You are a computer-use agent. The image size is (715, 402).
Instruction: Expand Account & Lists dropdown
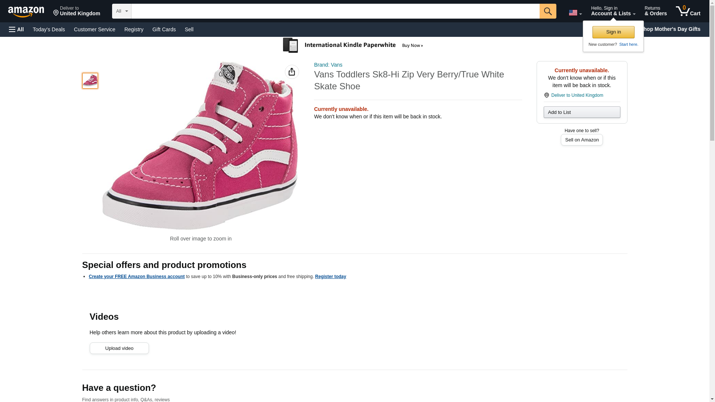613,11
